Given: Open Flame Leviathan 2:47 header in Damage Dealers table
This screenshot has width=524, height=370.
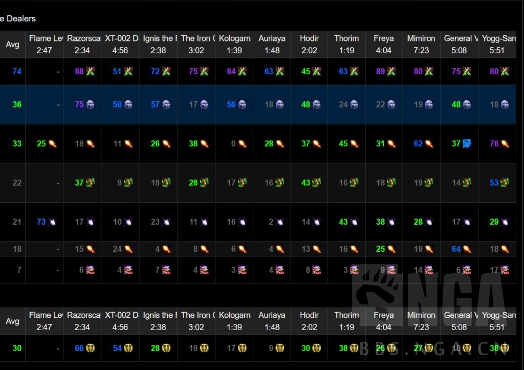Looking at the screenshot, I should (x=44, y=45).
